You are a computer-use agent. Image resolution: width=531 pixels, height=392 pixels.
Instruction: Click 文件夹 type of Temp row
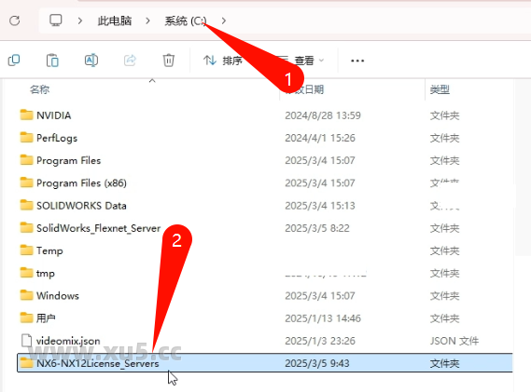[x=444, y=250]
